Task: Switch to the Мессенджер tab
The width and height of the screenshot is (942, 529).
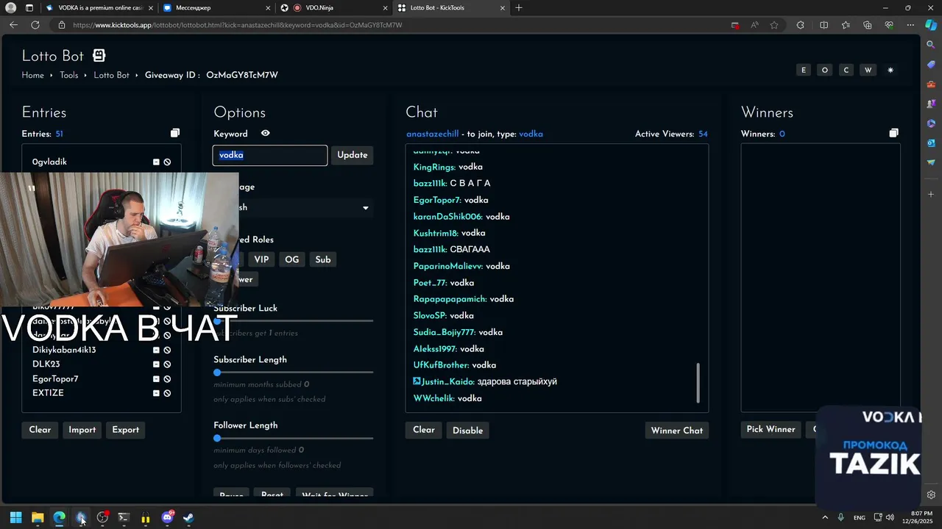Action: [x=216, y=8]
